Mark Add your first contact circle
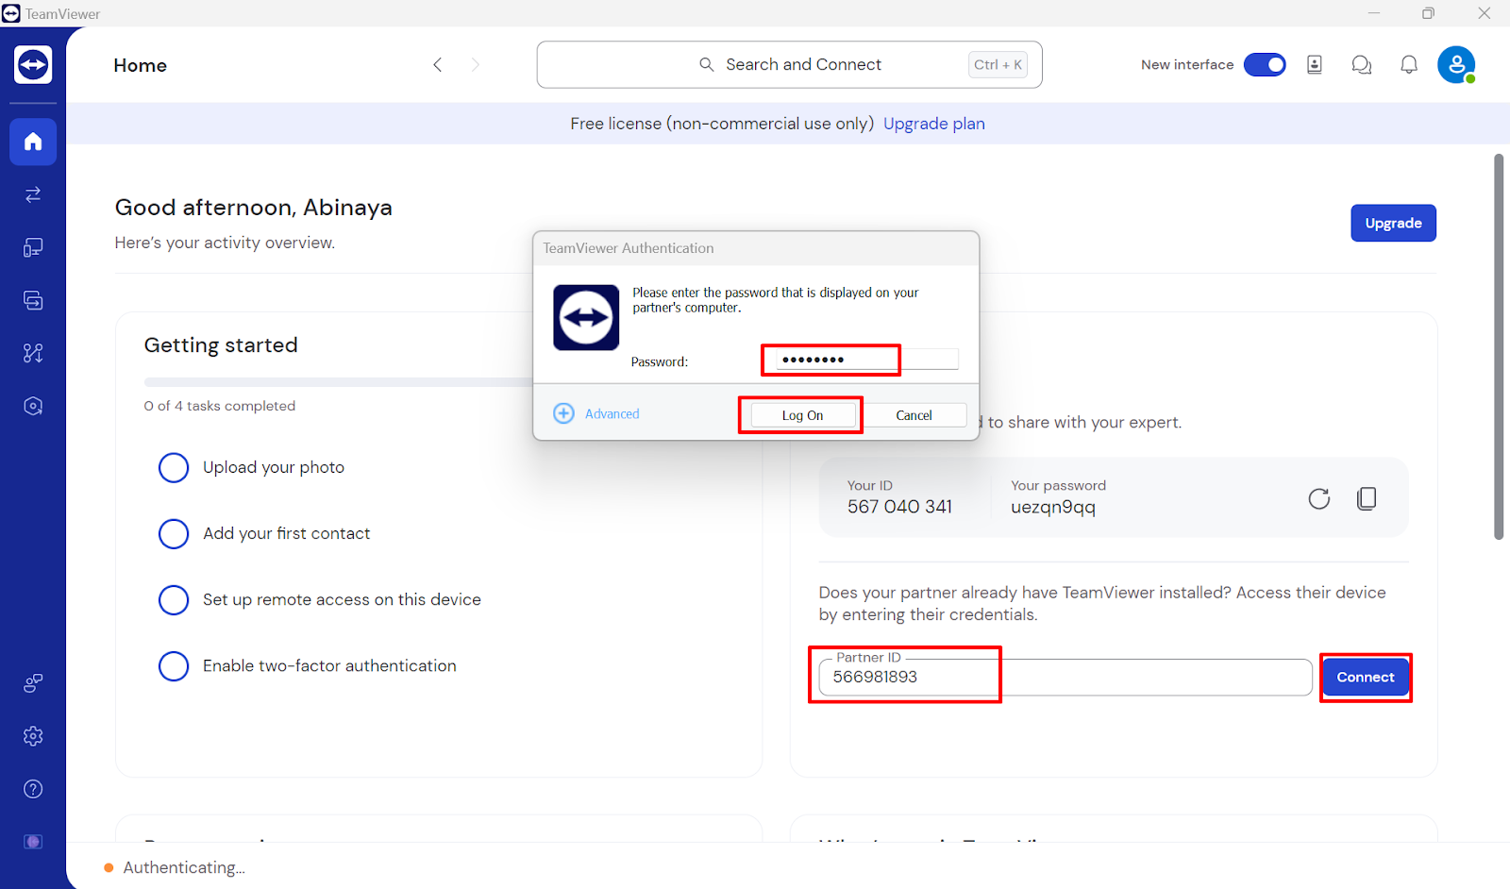1510x889 pixels. (174, 533)
